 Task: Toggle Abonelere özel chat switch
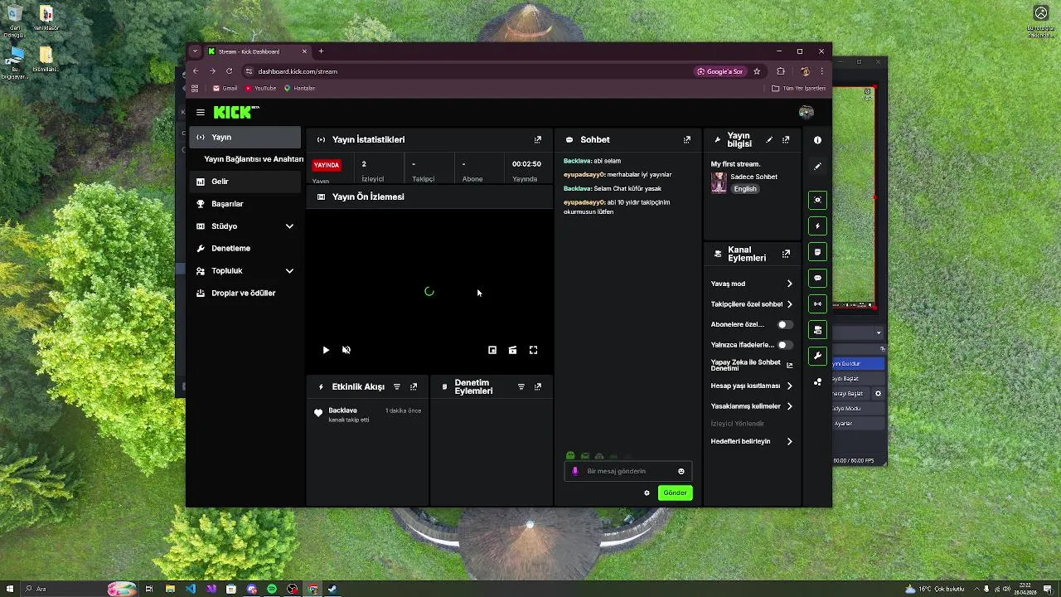(784, 324)
